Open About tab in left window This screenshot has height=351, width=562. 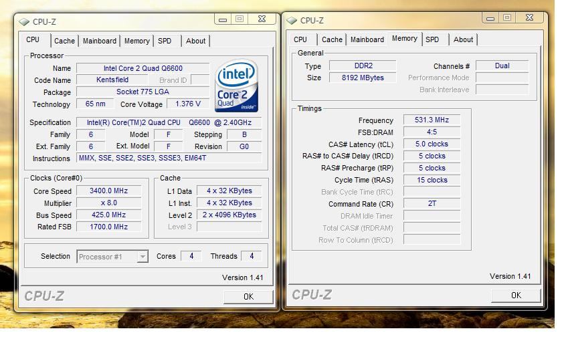pyautogui.click(x=195, y=41)
